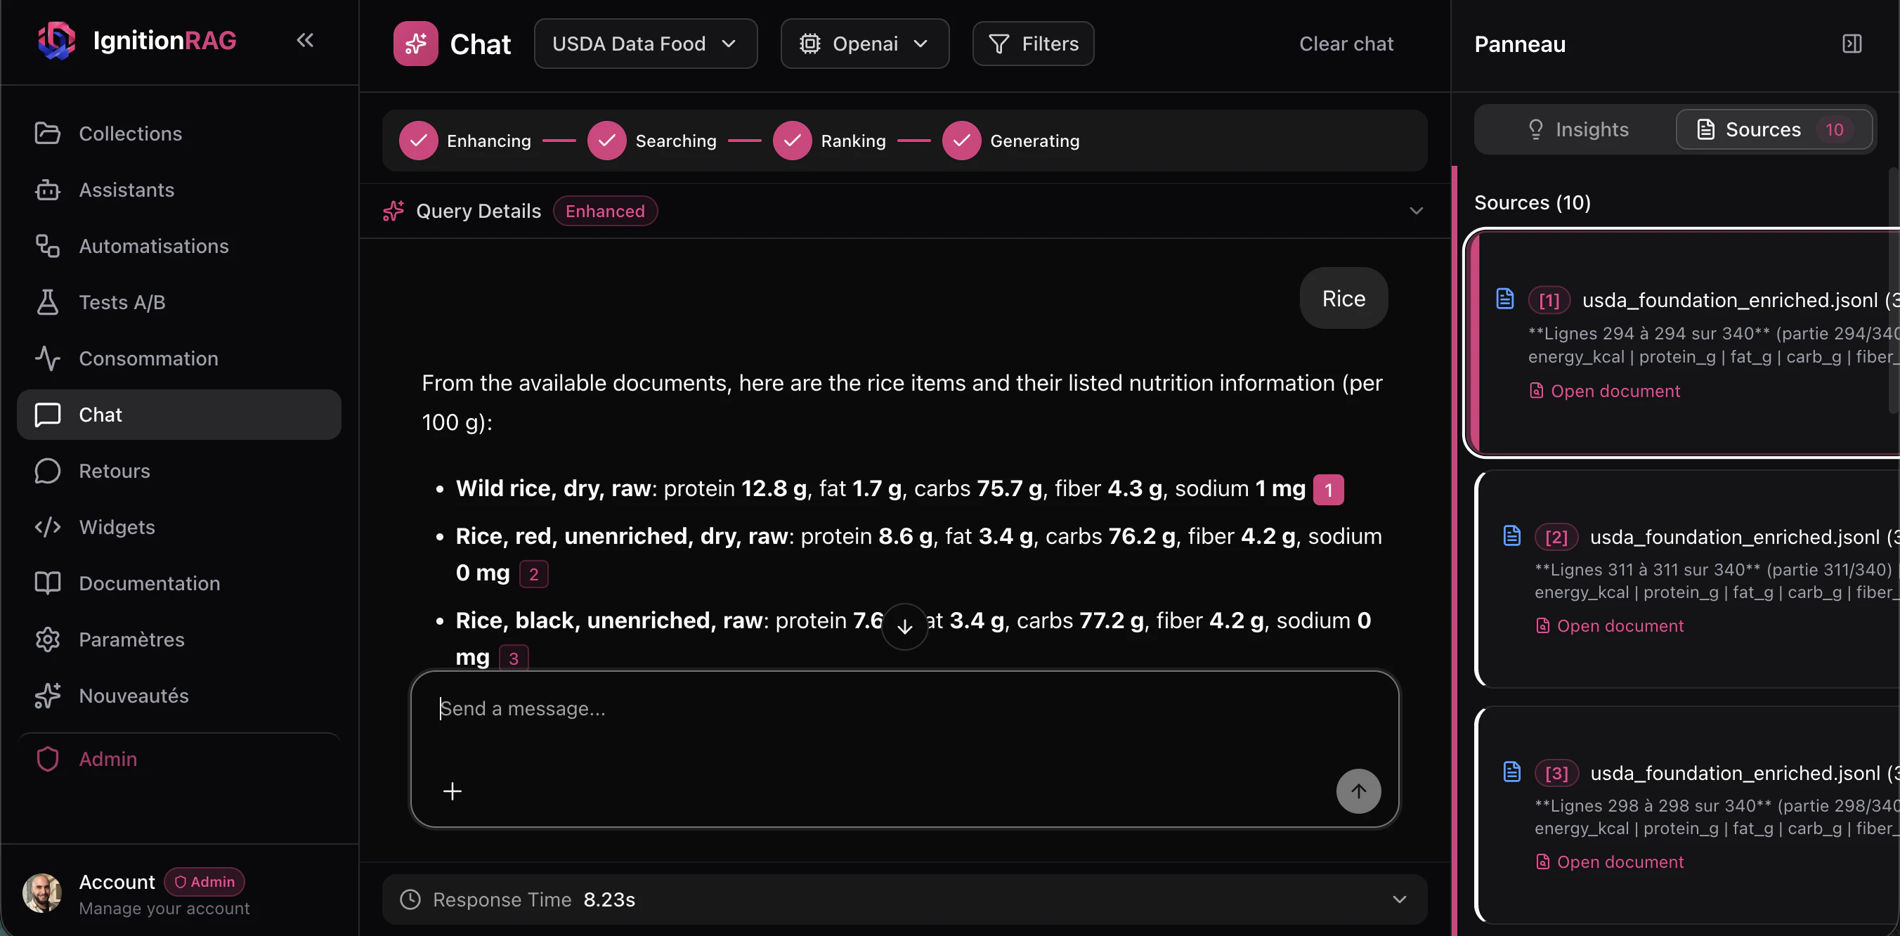Open document for source [1]
This screenshot has width=1900, height=936.
click(x=1605, y=390)
